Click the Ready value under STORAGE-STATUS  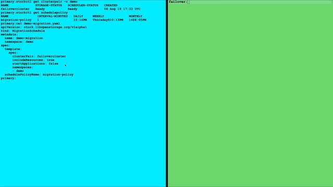click(x=40, y=9)
